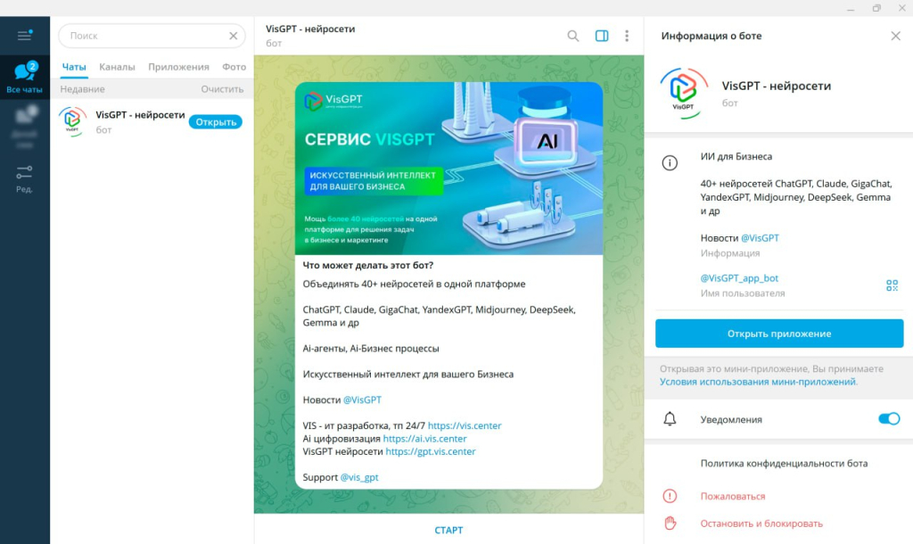Clear the search field with the X icon
The image size is (913, 544).
pos(233,36)
